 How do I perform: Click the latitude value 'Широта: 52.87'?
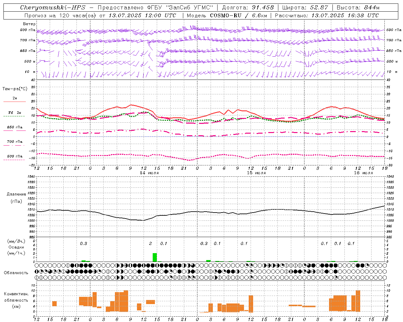pos(305,8)
